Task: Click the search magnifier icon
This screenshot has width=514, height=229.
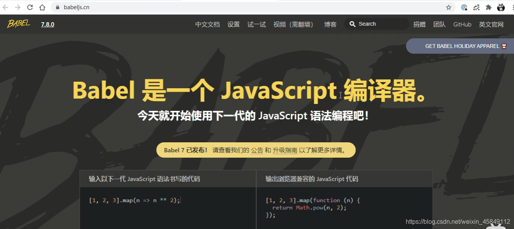Action: [352, 24]
